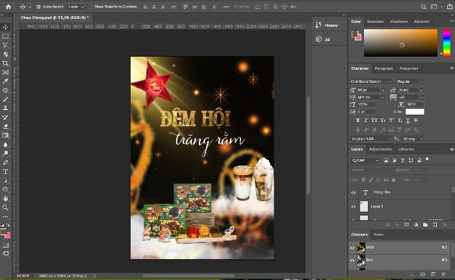Delete current channel trash icon
This screenshot has height=280, width=455.
[443, 274]
